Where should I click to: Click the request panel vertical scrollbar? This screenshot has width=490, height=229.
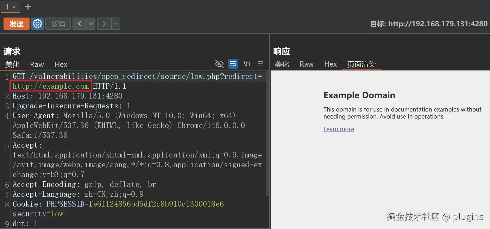click(x=268, y=133)
